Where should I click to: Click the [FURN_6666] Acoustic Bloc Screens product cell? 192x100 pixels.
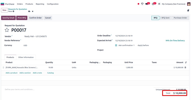point(22,67)
